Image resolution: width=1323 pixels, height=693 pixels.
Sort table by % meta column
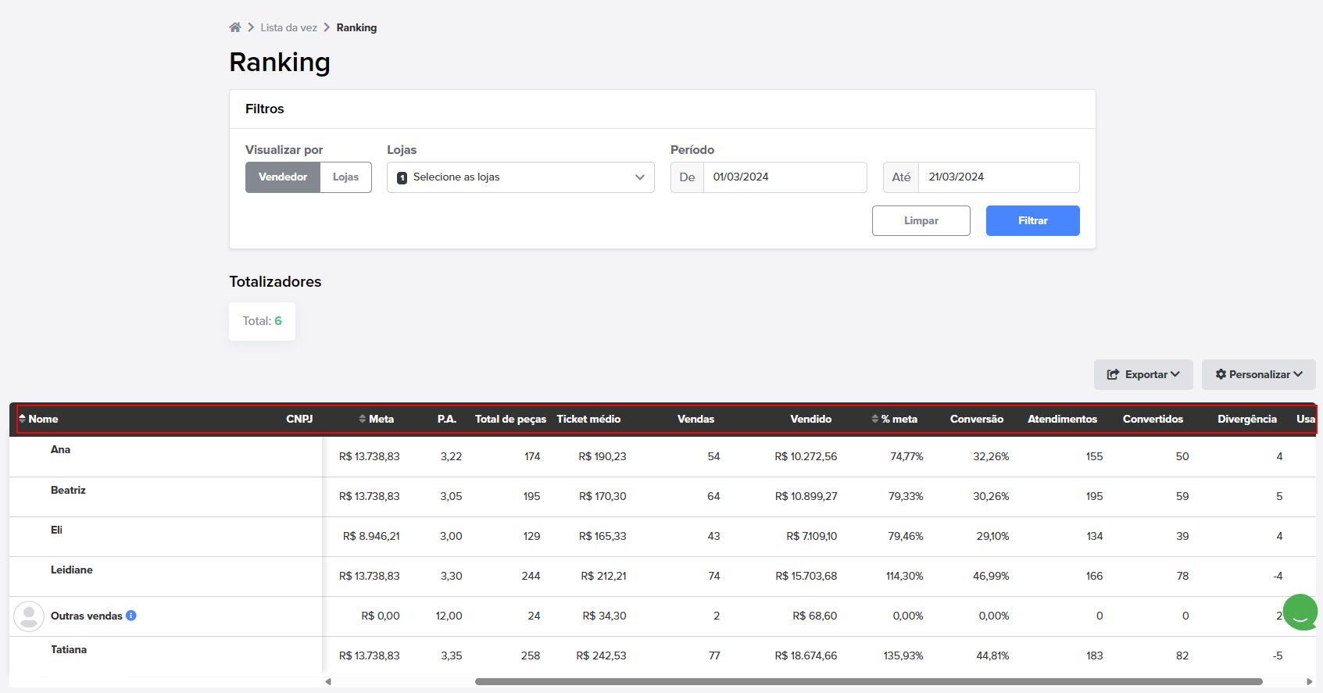tap(895, 419)
